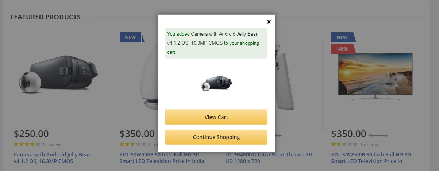This screenshot has height=171, width=439.
Task: Click the View Cart button
Action: [216, 117]
